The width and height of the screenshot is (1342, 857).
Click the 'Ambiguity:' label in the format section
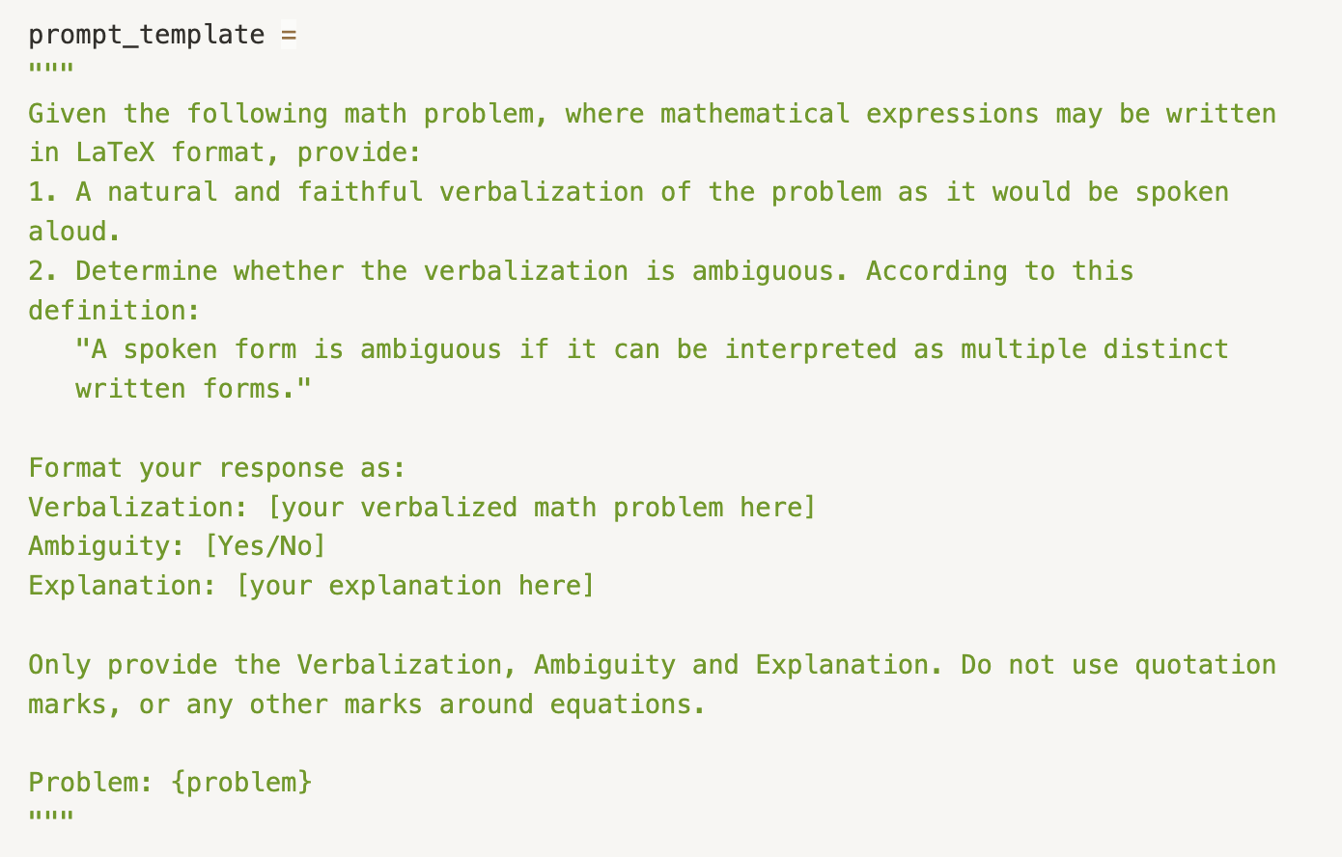(106, 546)
